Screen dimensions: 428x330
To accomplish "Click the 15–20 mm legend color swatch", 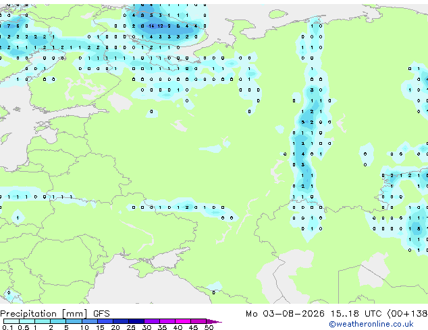I will point(105,321).
